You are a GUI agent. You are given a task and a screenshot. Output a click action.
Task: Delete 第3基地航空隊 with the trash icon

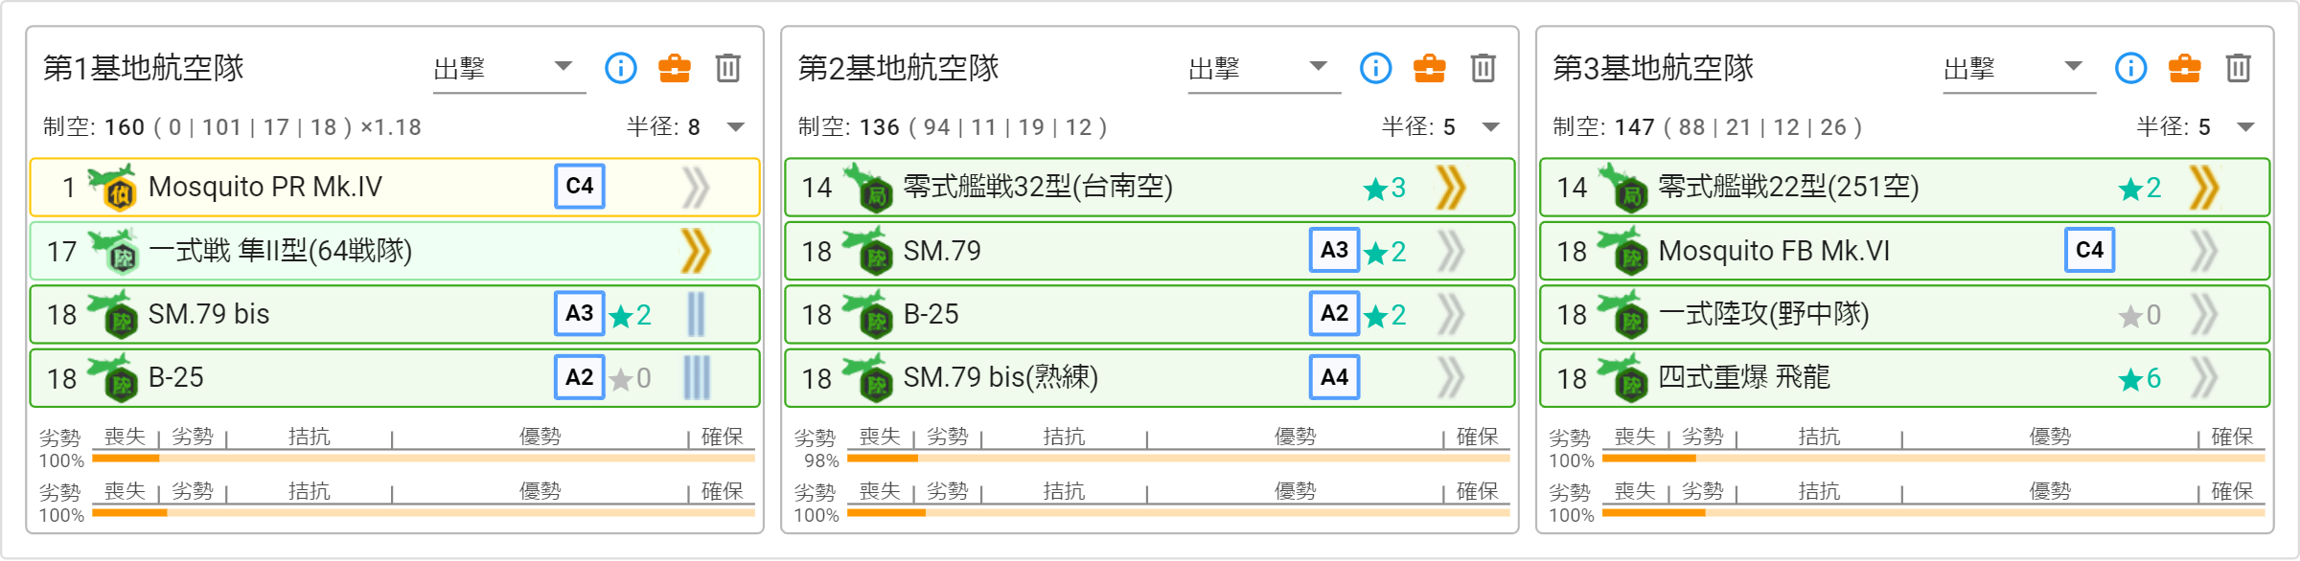tap(2238, 68)
